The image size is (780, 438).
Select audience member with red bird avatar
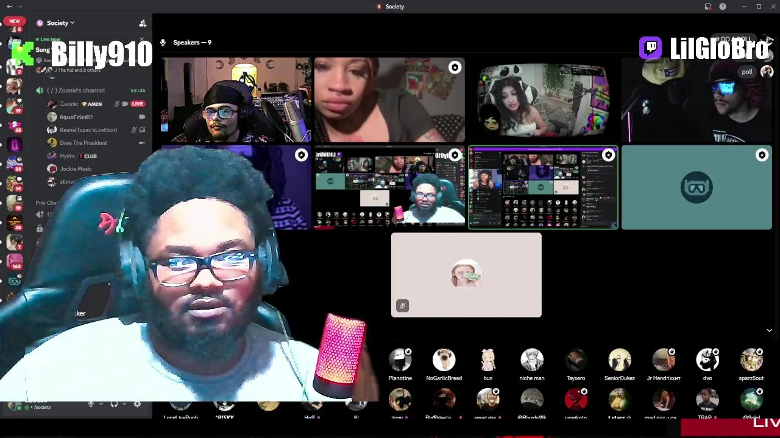(x=576, y=400)
